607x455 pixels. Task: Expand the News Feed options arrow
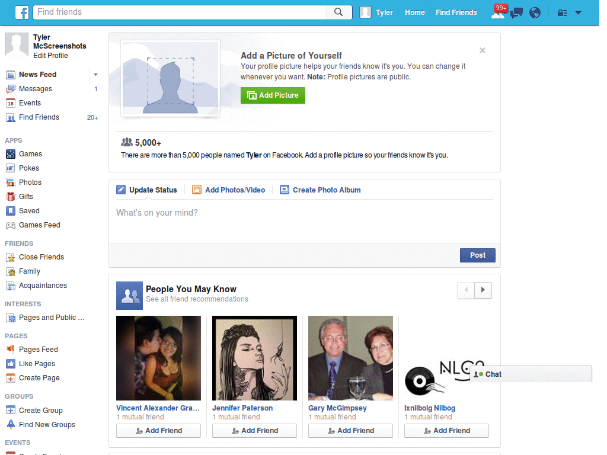tap(95, 75)
